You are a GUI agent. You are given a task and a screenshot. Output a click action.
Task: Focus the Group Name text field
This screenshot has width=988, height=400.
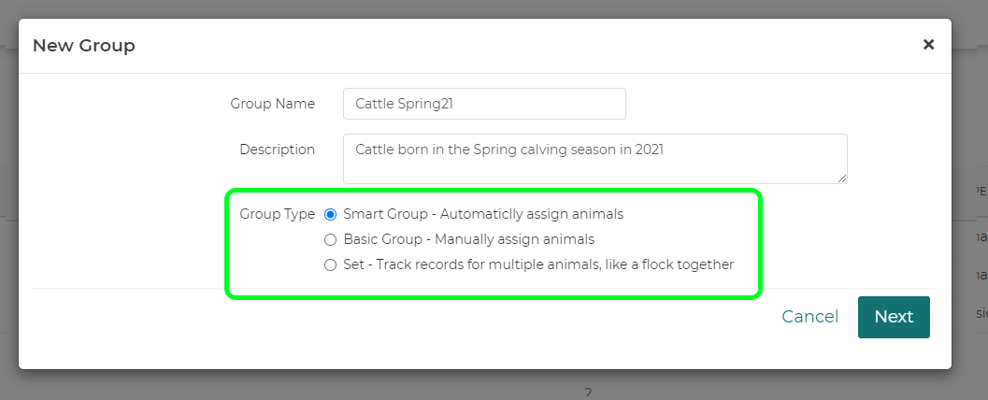484,104
